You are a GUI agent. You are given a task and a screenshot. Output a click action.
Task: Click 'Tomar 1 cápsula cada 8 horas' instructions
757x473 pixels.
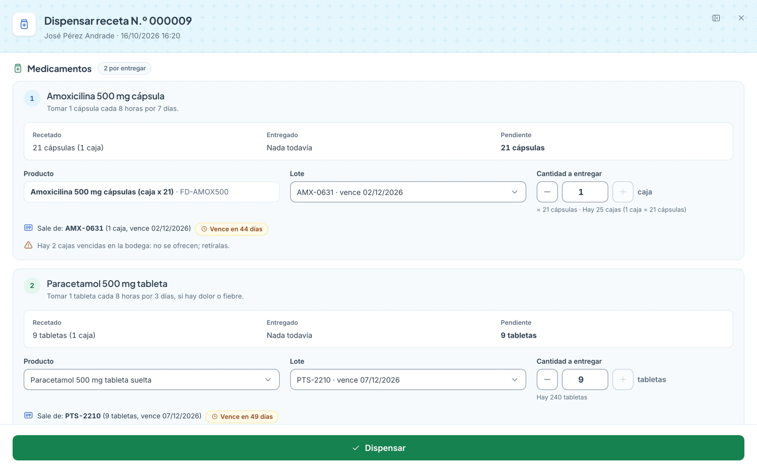click(x=113, y=108)
